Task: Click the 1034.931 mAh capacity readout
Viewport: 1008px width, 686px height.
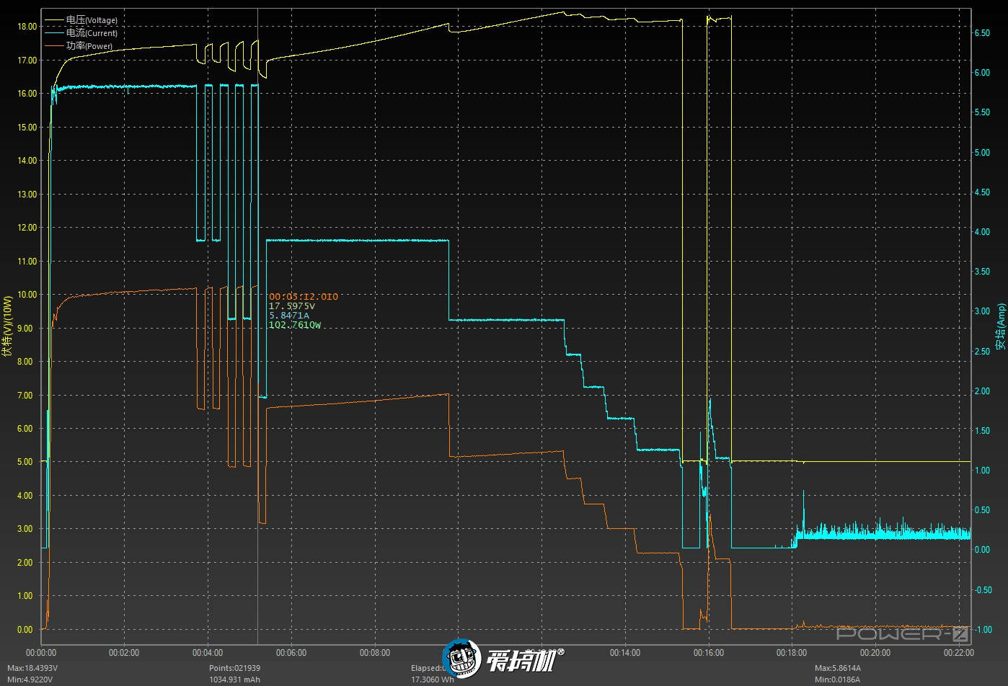Action: [234, 680]
